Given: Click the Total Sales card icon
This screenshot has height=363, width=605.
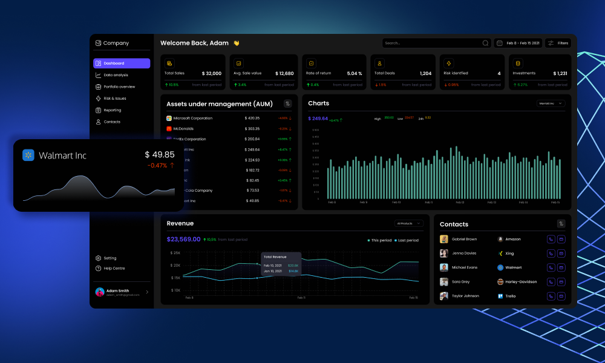Looking at the screenshot, I should 169,63.
